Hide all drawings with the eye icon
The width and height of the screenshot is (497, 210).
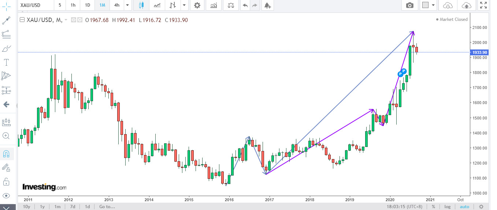[x=6, y=195]
